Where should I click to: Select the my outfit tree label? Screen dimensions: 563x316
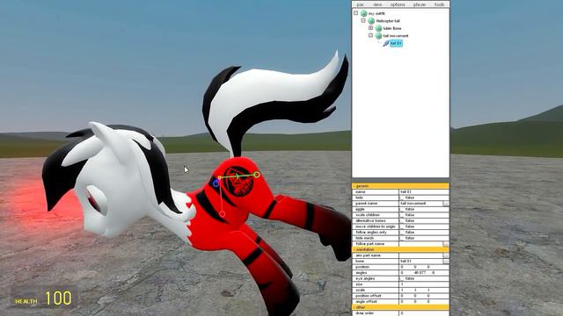377,13
